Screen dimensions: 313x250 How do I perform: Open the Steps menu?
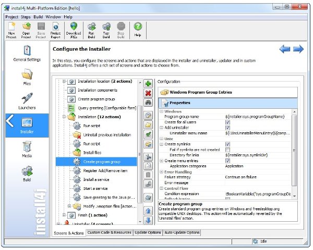[x=26, y=17]
